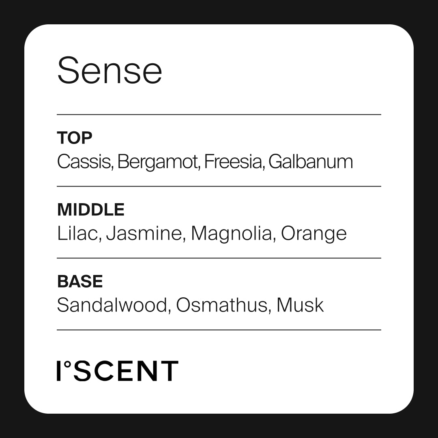Viewport: 438px width, 438px height.
Task: Click the Orange note
Action: pyautogui.click(x=314, y=234)
